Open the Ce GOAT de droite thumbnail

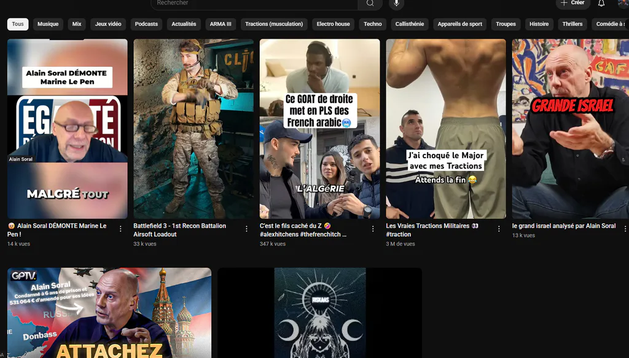point(319,129)
